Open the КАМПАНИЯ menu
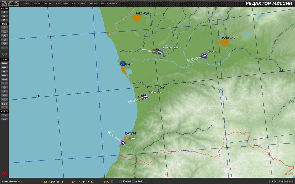Viewport: 295px width, 184px height. coord(62,3)
